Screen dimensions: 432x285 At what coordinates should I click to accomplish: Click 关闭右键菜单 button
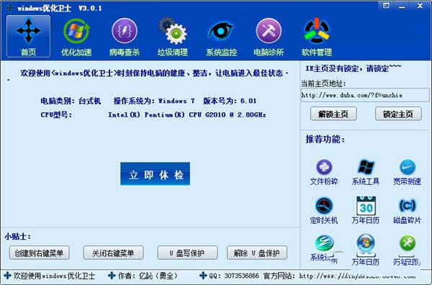tap(113, 253)
